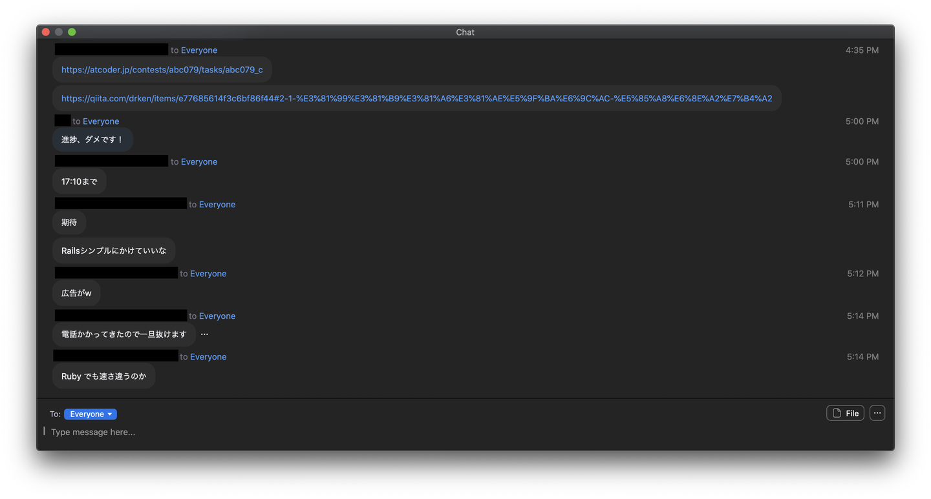Click the red close window button
This screenshot has width=931, height=499.
46,32
